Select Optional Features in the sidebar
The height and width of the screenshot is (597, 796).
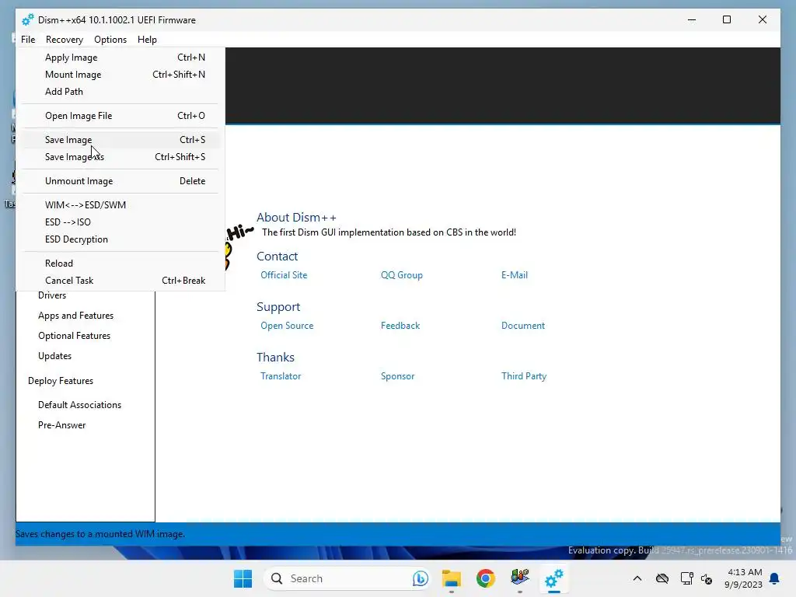74,336
